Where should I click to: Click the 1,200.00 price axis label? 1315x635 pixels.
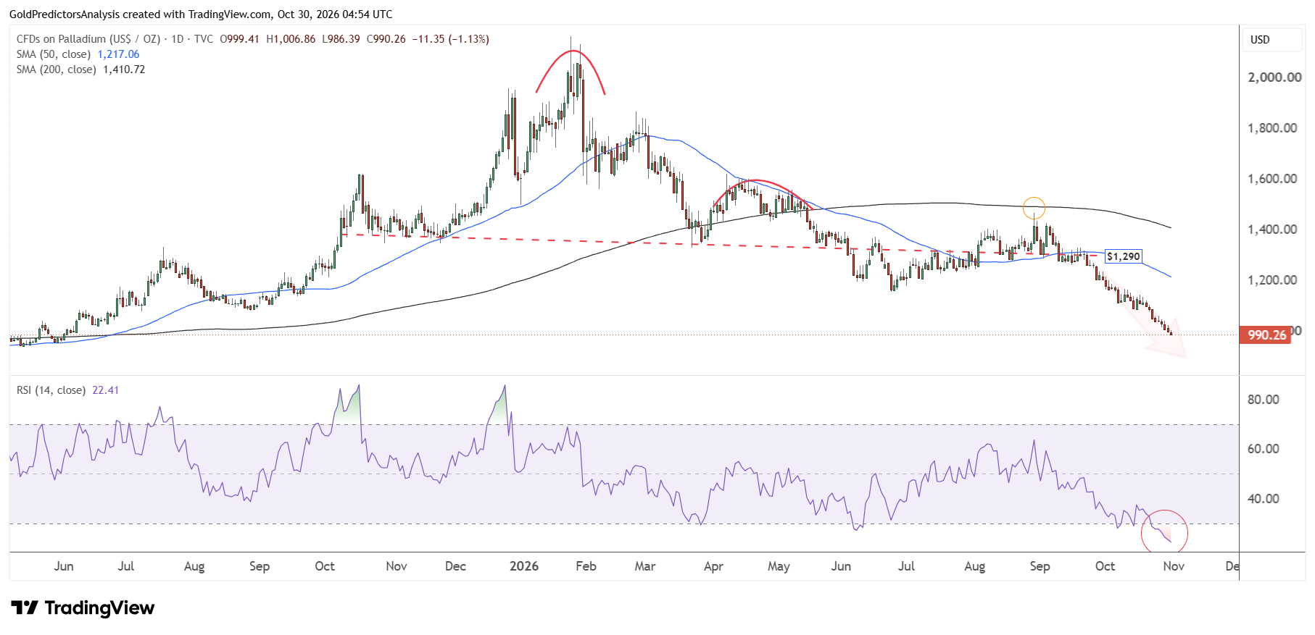(1272, 280)
